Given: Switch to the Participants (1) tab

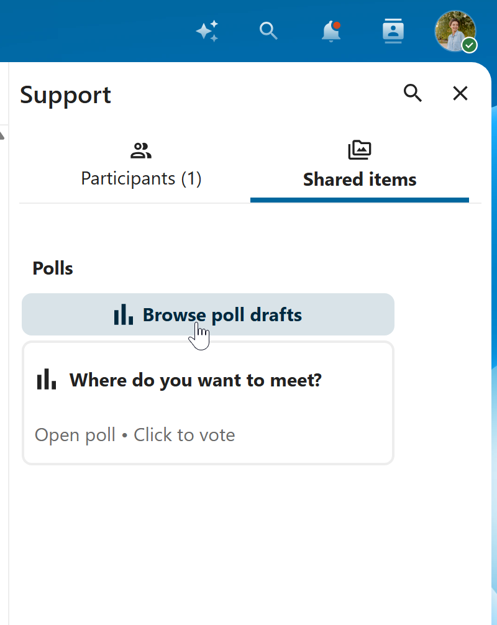Looking at the screenshot, I should pyautogui.click(x=141, y=179).
